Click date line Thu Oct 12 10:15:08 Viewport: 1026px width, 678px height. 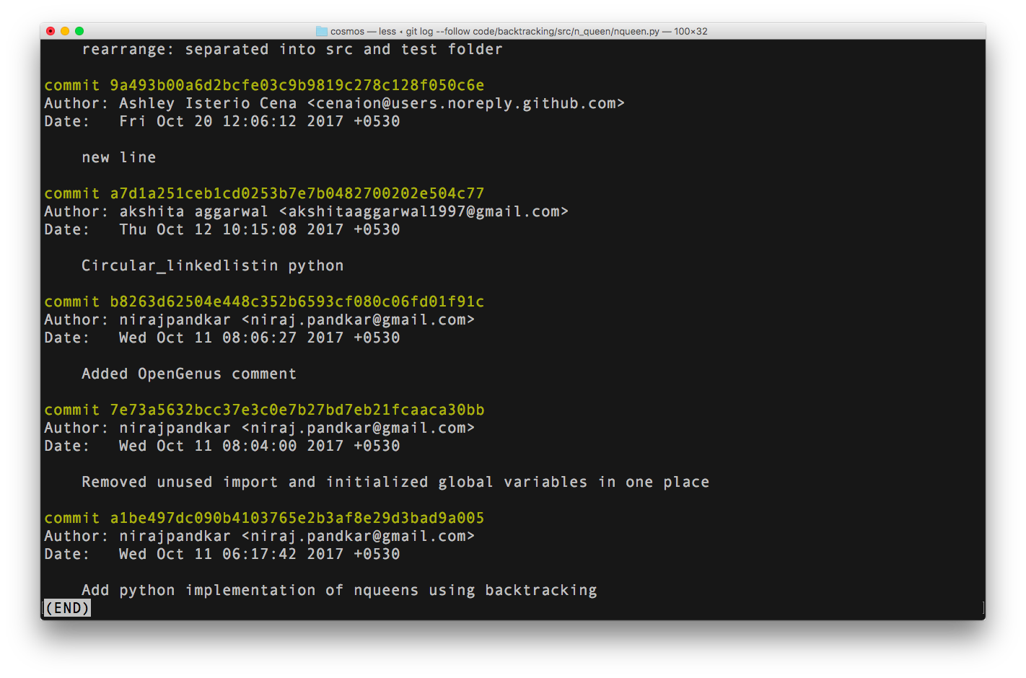point(222,229)
